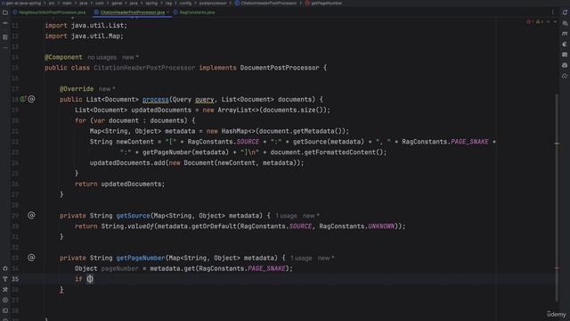Open the Structure tool window in left sidebar
The image size is (570, 321).
[x=5, y=37]
